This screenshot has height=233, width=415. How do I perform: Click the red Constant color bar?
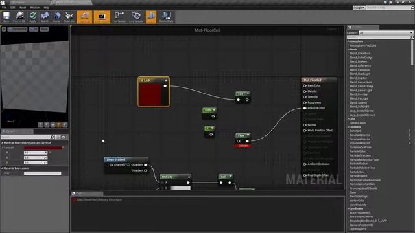pos(43,148)
